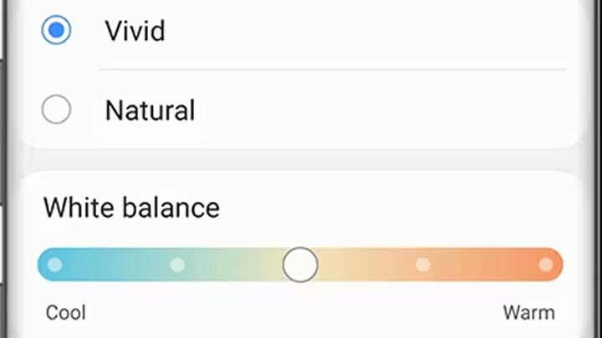
Task: Select the Natural radio button
Action: click(x=56, y=109)
